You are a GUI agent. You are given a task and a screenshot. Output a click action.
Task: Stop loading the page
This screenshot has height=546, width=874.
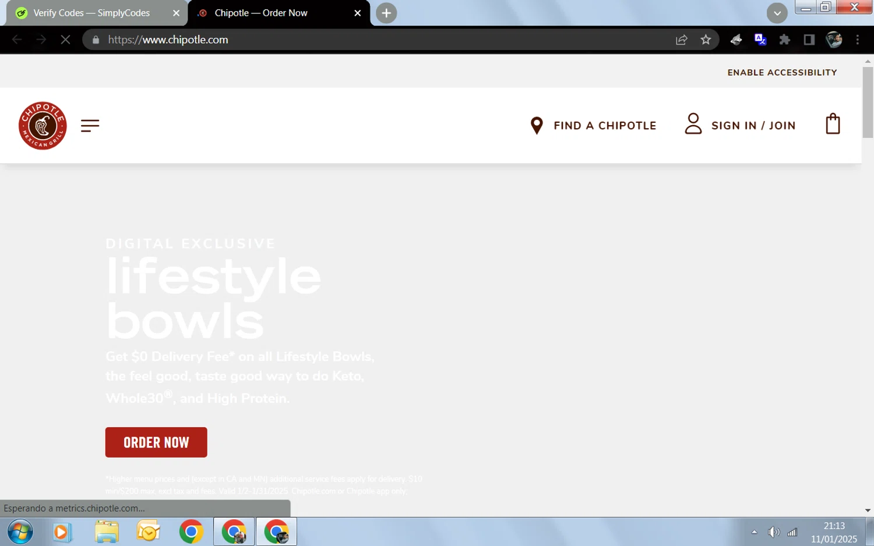tap(65, 40)
